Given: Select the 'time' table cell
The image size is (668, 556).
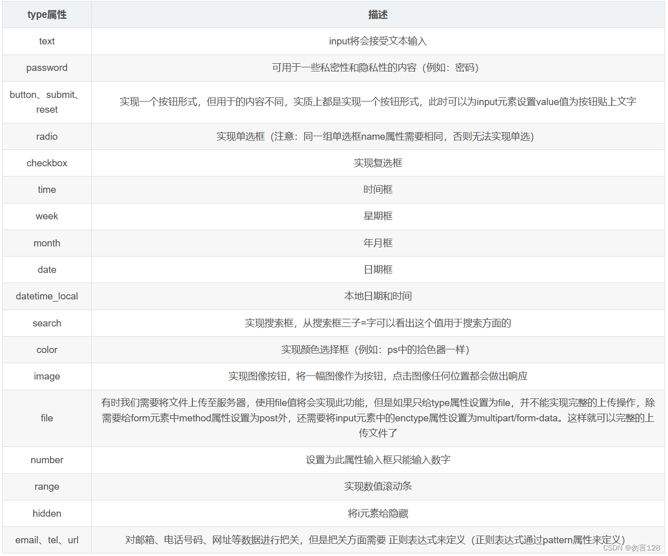Looking at the screenshot, I should 46,190.
